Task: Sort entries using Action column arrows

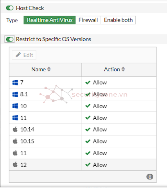Action: click(x=123, y=69)
